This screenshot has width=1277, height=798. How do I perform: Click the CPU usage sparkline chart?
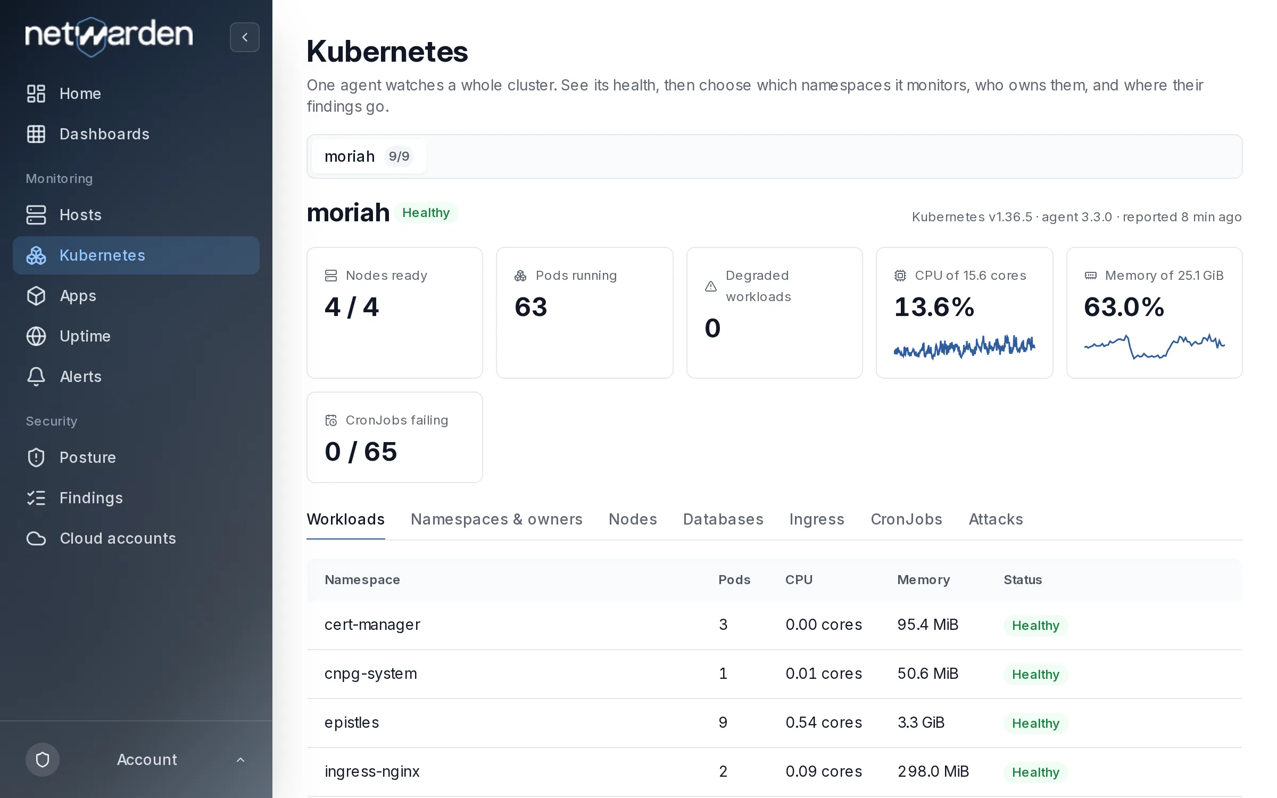(965, 347)
